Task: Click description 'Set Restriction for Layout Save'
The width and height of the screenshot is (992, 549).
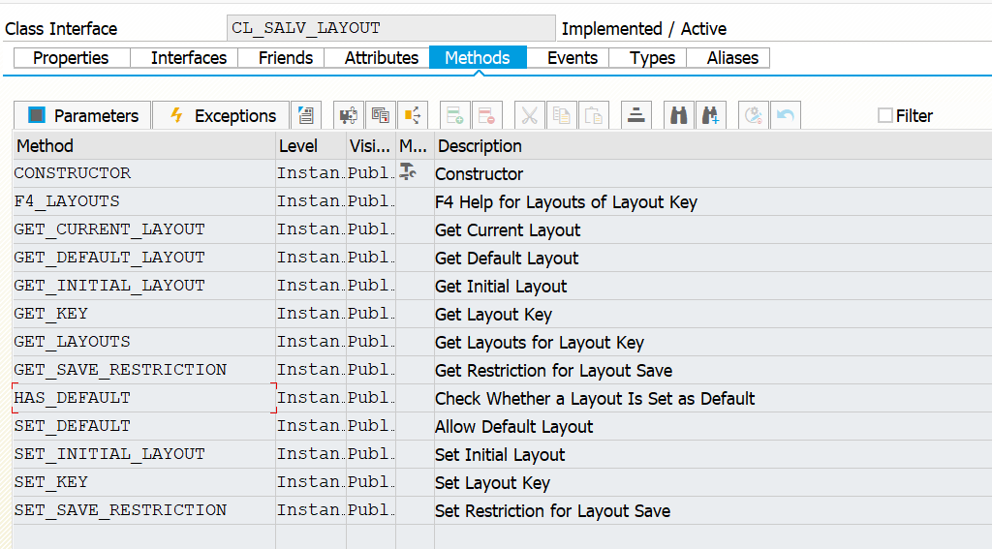Action: click(552, 511)
